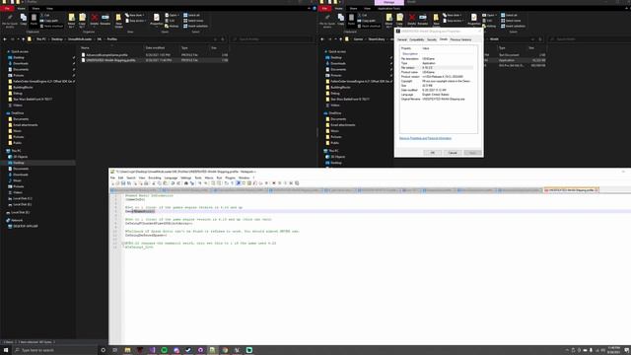This screenshot has width=631, height=355.
Task: Open Plugins menu in Notepad++
Action: tap(230, 177)
